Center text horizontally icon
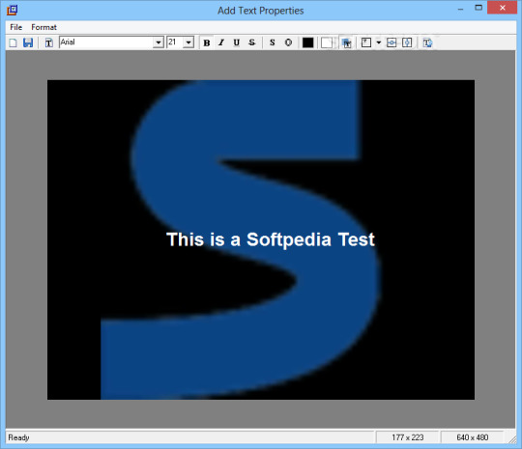This screenshot has width=522, height=449. (x=391, y=42)
